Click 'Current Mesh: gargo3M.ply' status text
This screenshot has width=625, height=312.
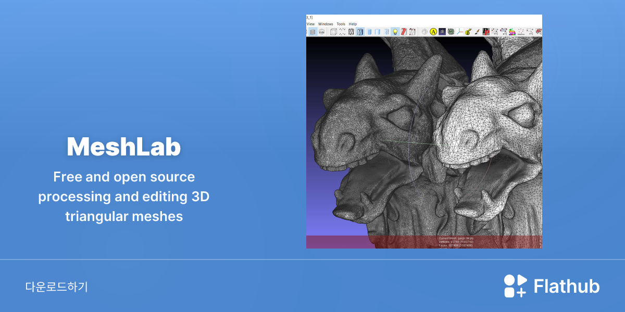click(456, 238)
